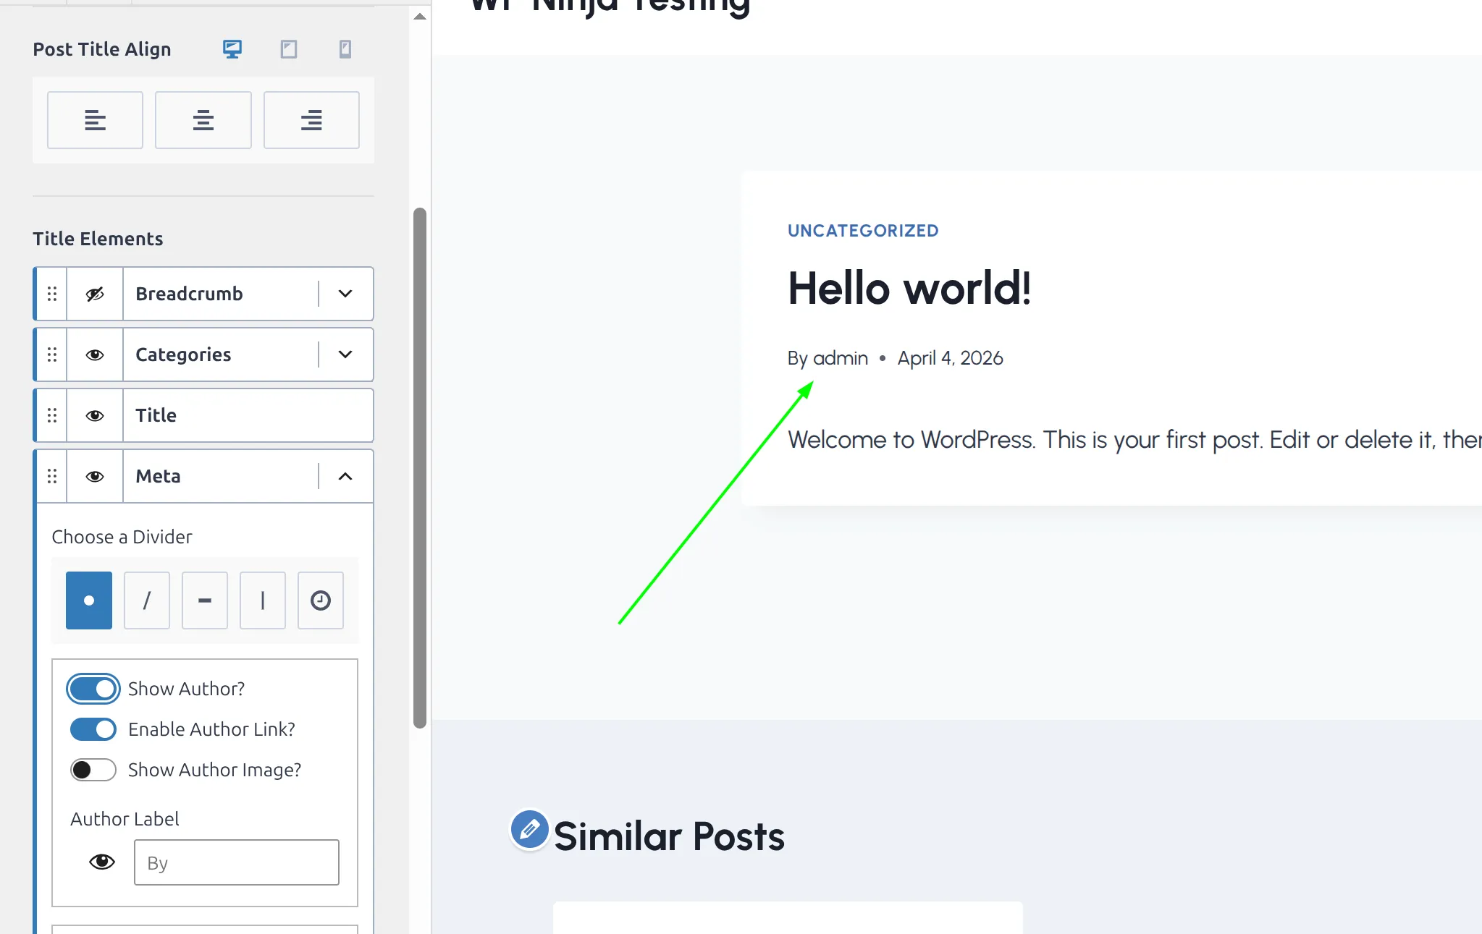Align post title to the right
Screen dimensions: 1482x934
311,120
